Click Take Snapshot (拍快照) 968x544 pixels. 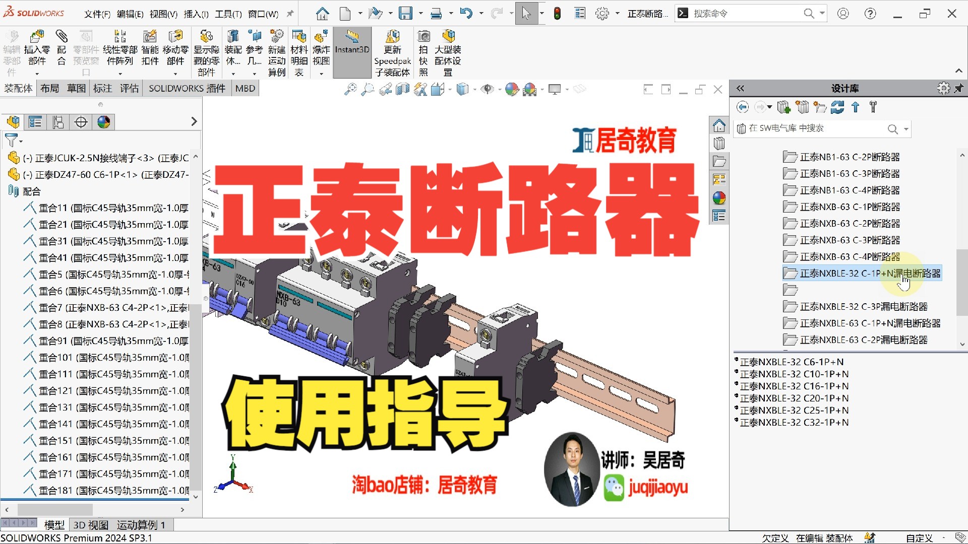click(423, 53)
